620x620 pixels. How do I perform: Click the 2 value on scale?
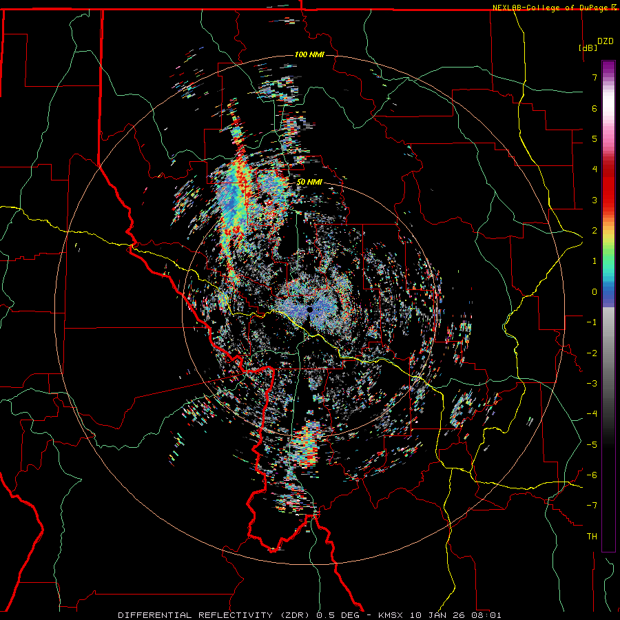coord(595,231)
